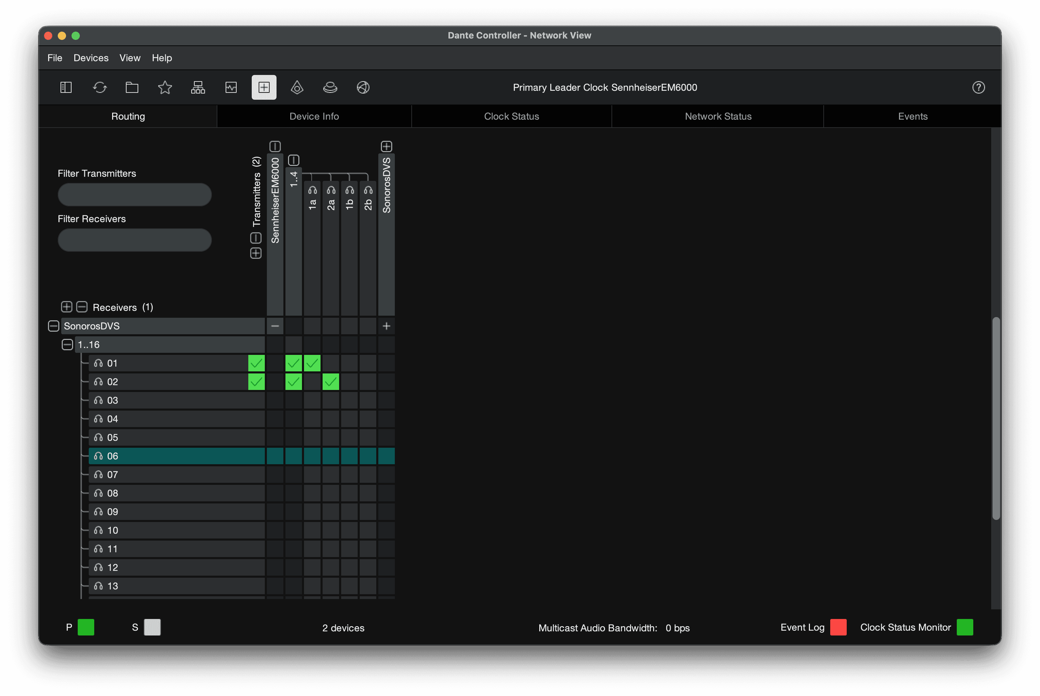Click the red Event Log indicator
Viewport: 1040px width, 696px height.
click(838, 627)
